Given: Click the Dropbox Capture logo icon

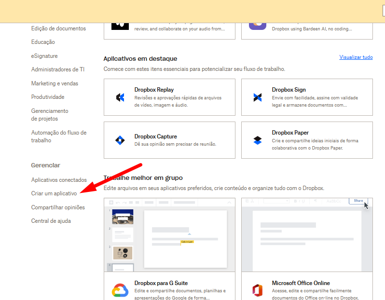Looking at the screenshot, I should 120,140.
